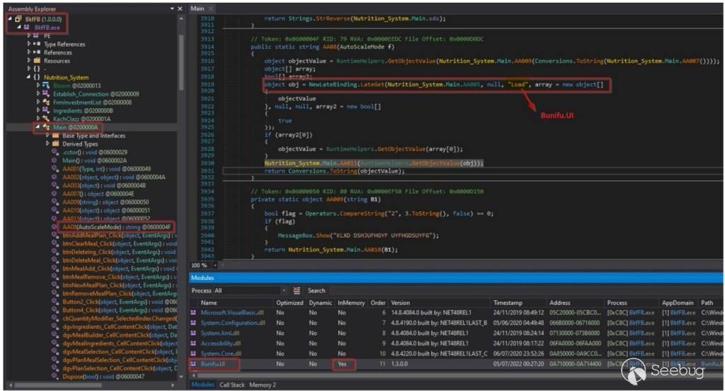The height and width of the screenshot is (391, 725).
Task: Switch to the Memory 2 tab
Action: tap(262, 385)
